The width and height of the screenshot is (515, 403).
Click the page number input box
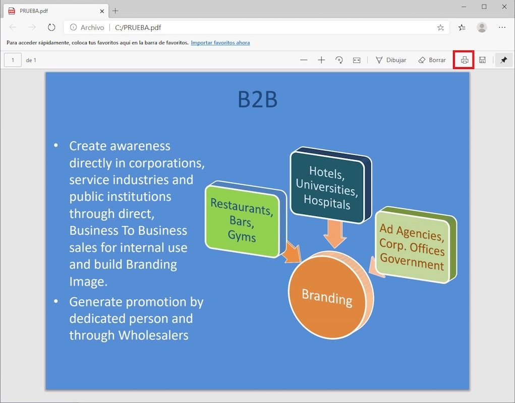point(13,60)
